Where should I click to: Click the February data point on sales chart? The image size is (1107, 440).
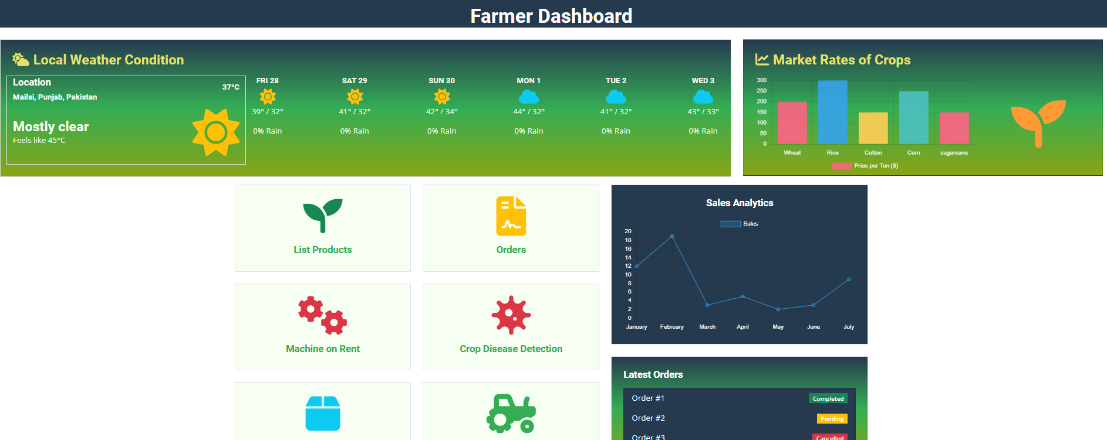672,237
